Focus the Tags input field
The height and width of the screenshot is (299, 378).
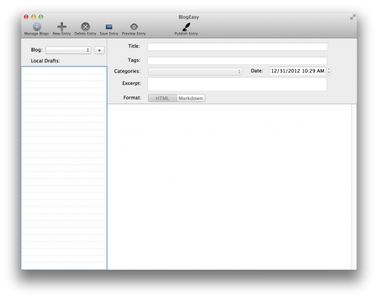click(238, 60)
